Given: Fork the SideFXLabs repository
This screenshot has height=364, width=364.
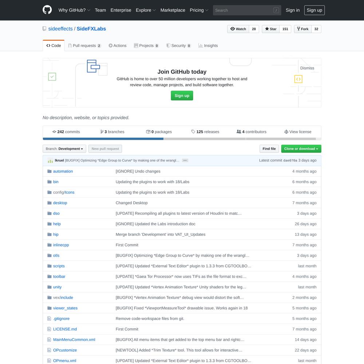Looking at the screenshot, I should click(x=303, y=29).
